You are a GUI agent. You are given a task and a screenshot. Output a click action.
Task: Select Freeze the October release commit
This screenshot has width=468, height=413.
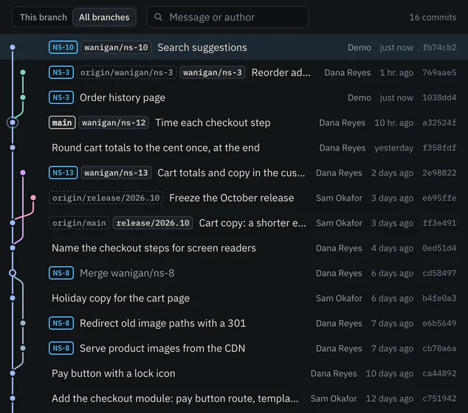pos(231,198)
